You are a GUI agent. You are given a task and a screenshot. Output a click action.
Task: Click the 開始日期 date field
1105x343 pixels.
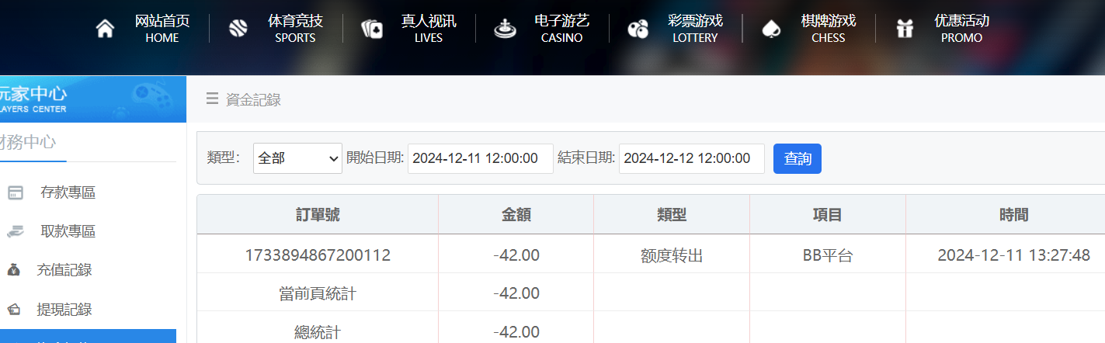[481, 158]
